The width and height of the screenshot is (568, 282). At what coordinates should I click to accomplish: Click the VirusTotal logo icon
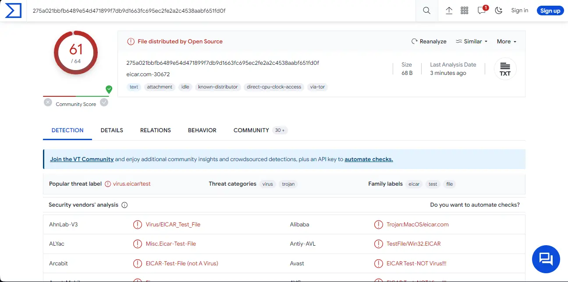click(13, 11)
